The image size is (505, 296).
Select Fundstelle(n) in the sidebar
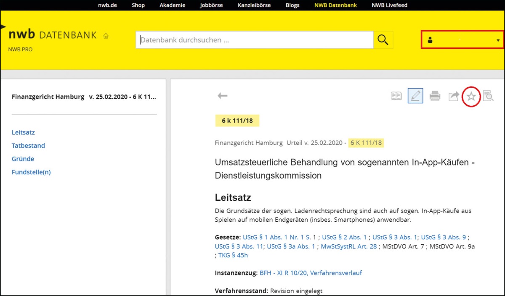(31, 172)
